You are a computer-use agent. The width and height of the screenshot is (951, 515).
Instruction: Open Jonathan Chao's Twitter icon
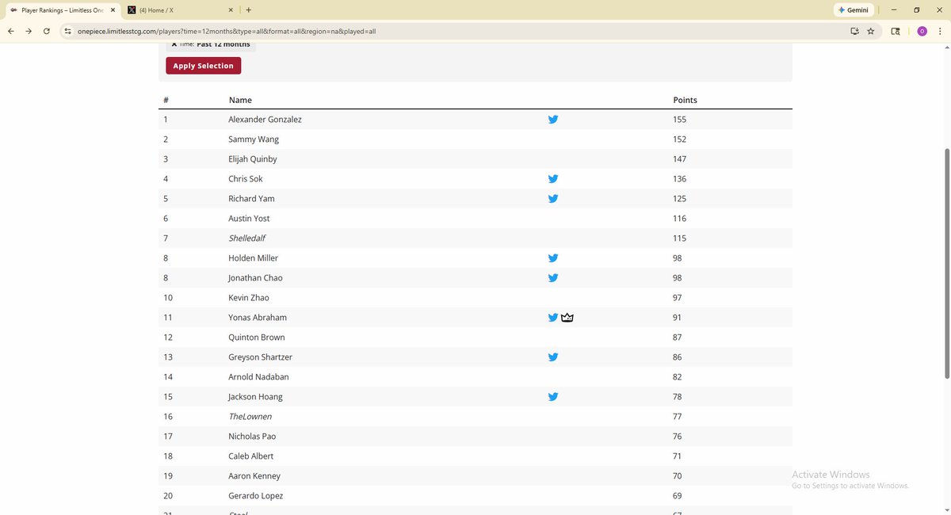pyautogui.click(x=553, y=278)
